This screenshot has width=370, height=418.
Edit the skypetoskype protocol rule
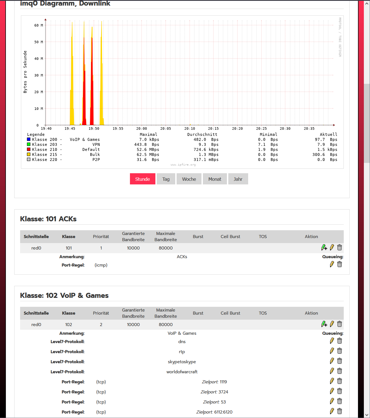point(332,361)
